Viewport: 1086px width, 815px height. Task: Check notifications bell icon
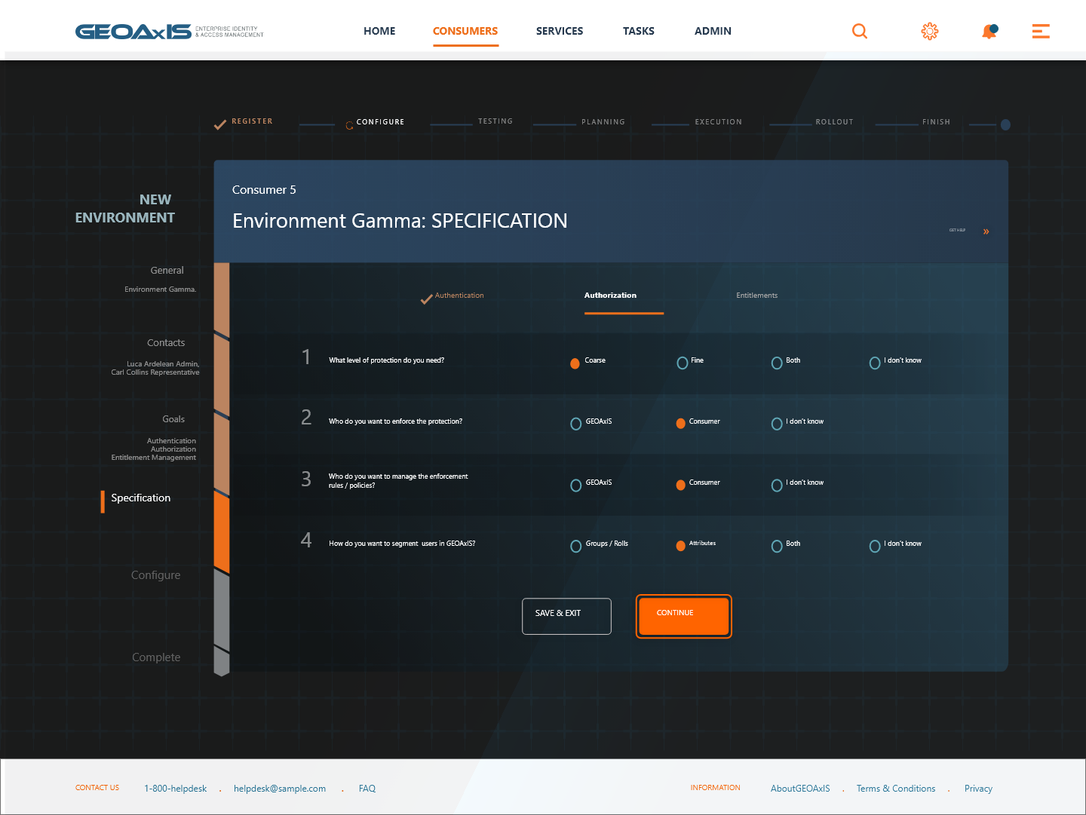[x=989, y=31]
